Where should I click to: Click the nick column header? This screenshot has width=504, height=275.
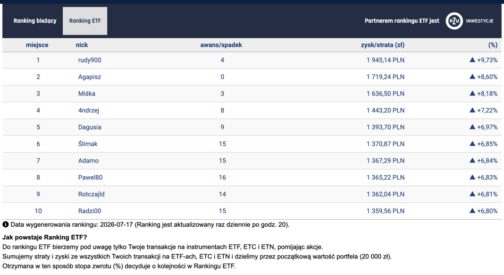[x=82, y=45]
